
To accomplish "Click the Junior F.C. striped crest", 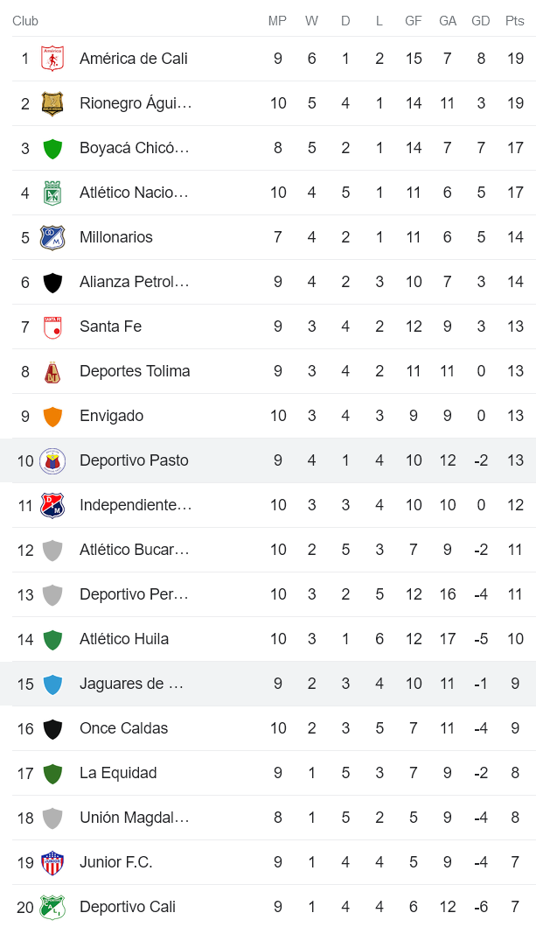I will tap(52, 862).
